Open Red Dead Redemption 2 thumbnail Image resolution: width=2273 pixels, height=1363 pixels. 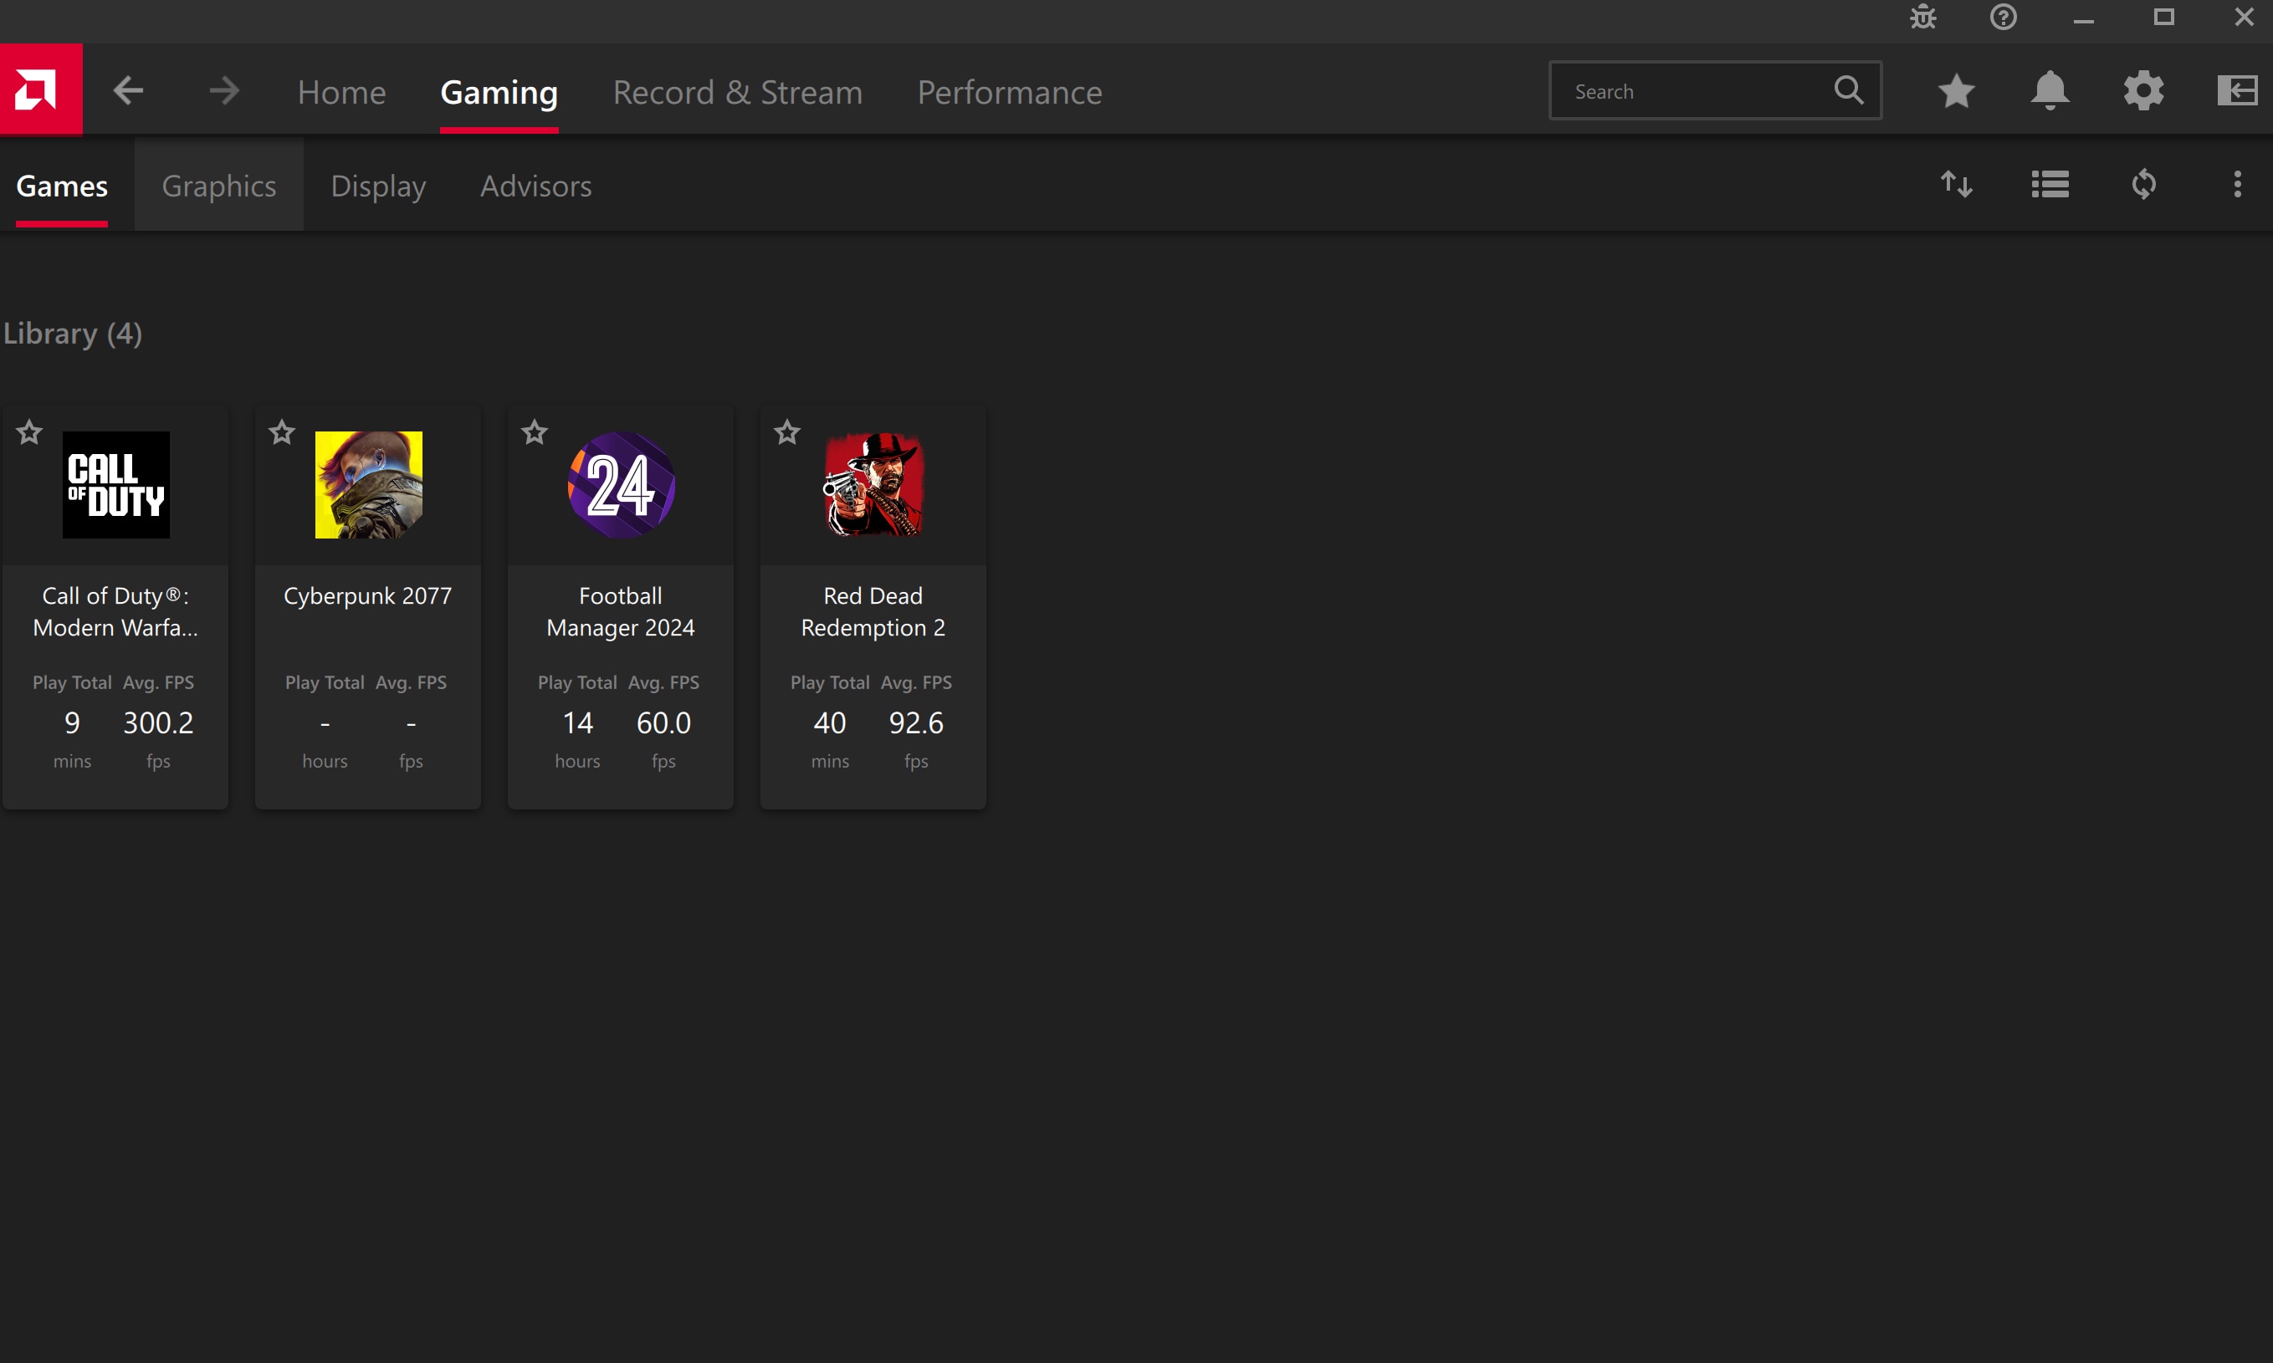pos(873,485)
